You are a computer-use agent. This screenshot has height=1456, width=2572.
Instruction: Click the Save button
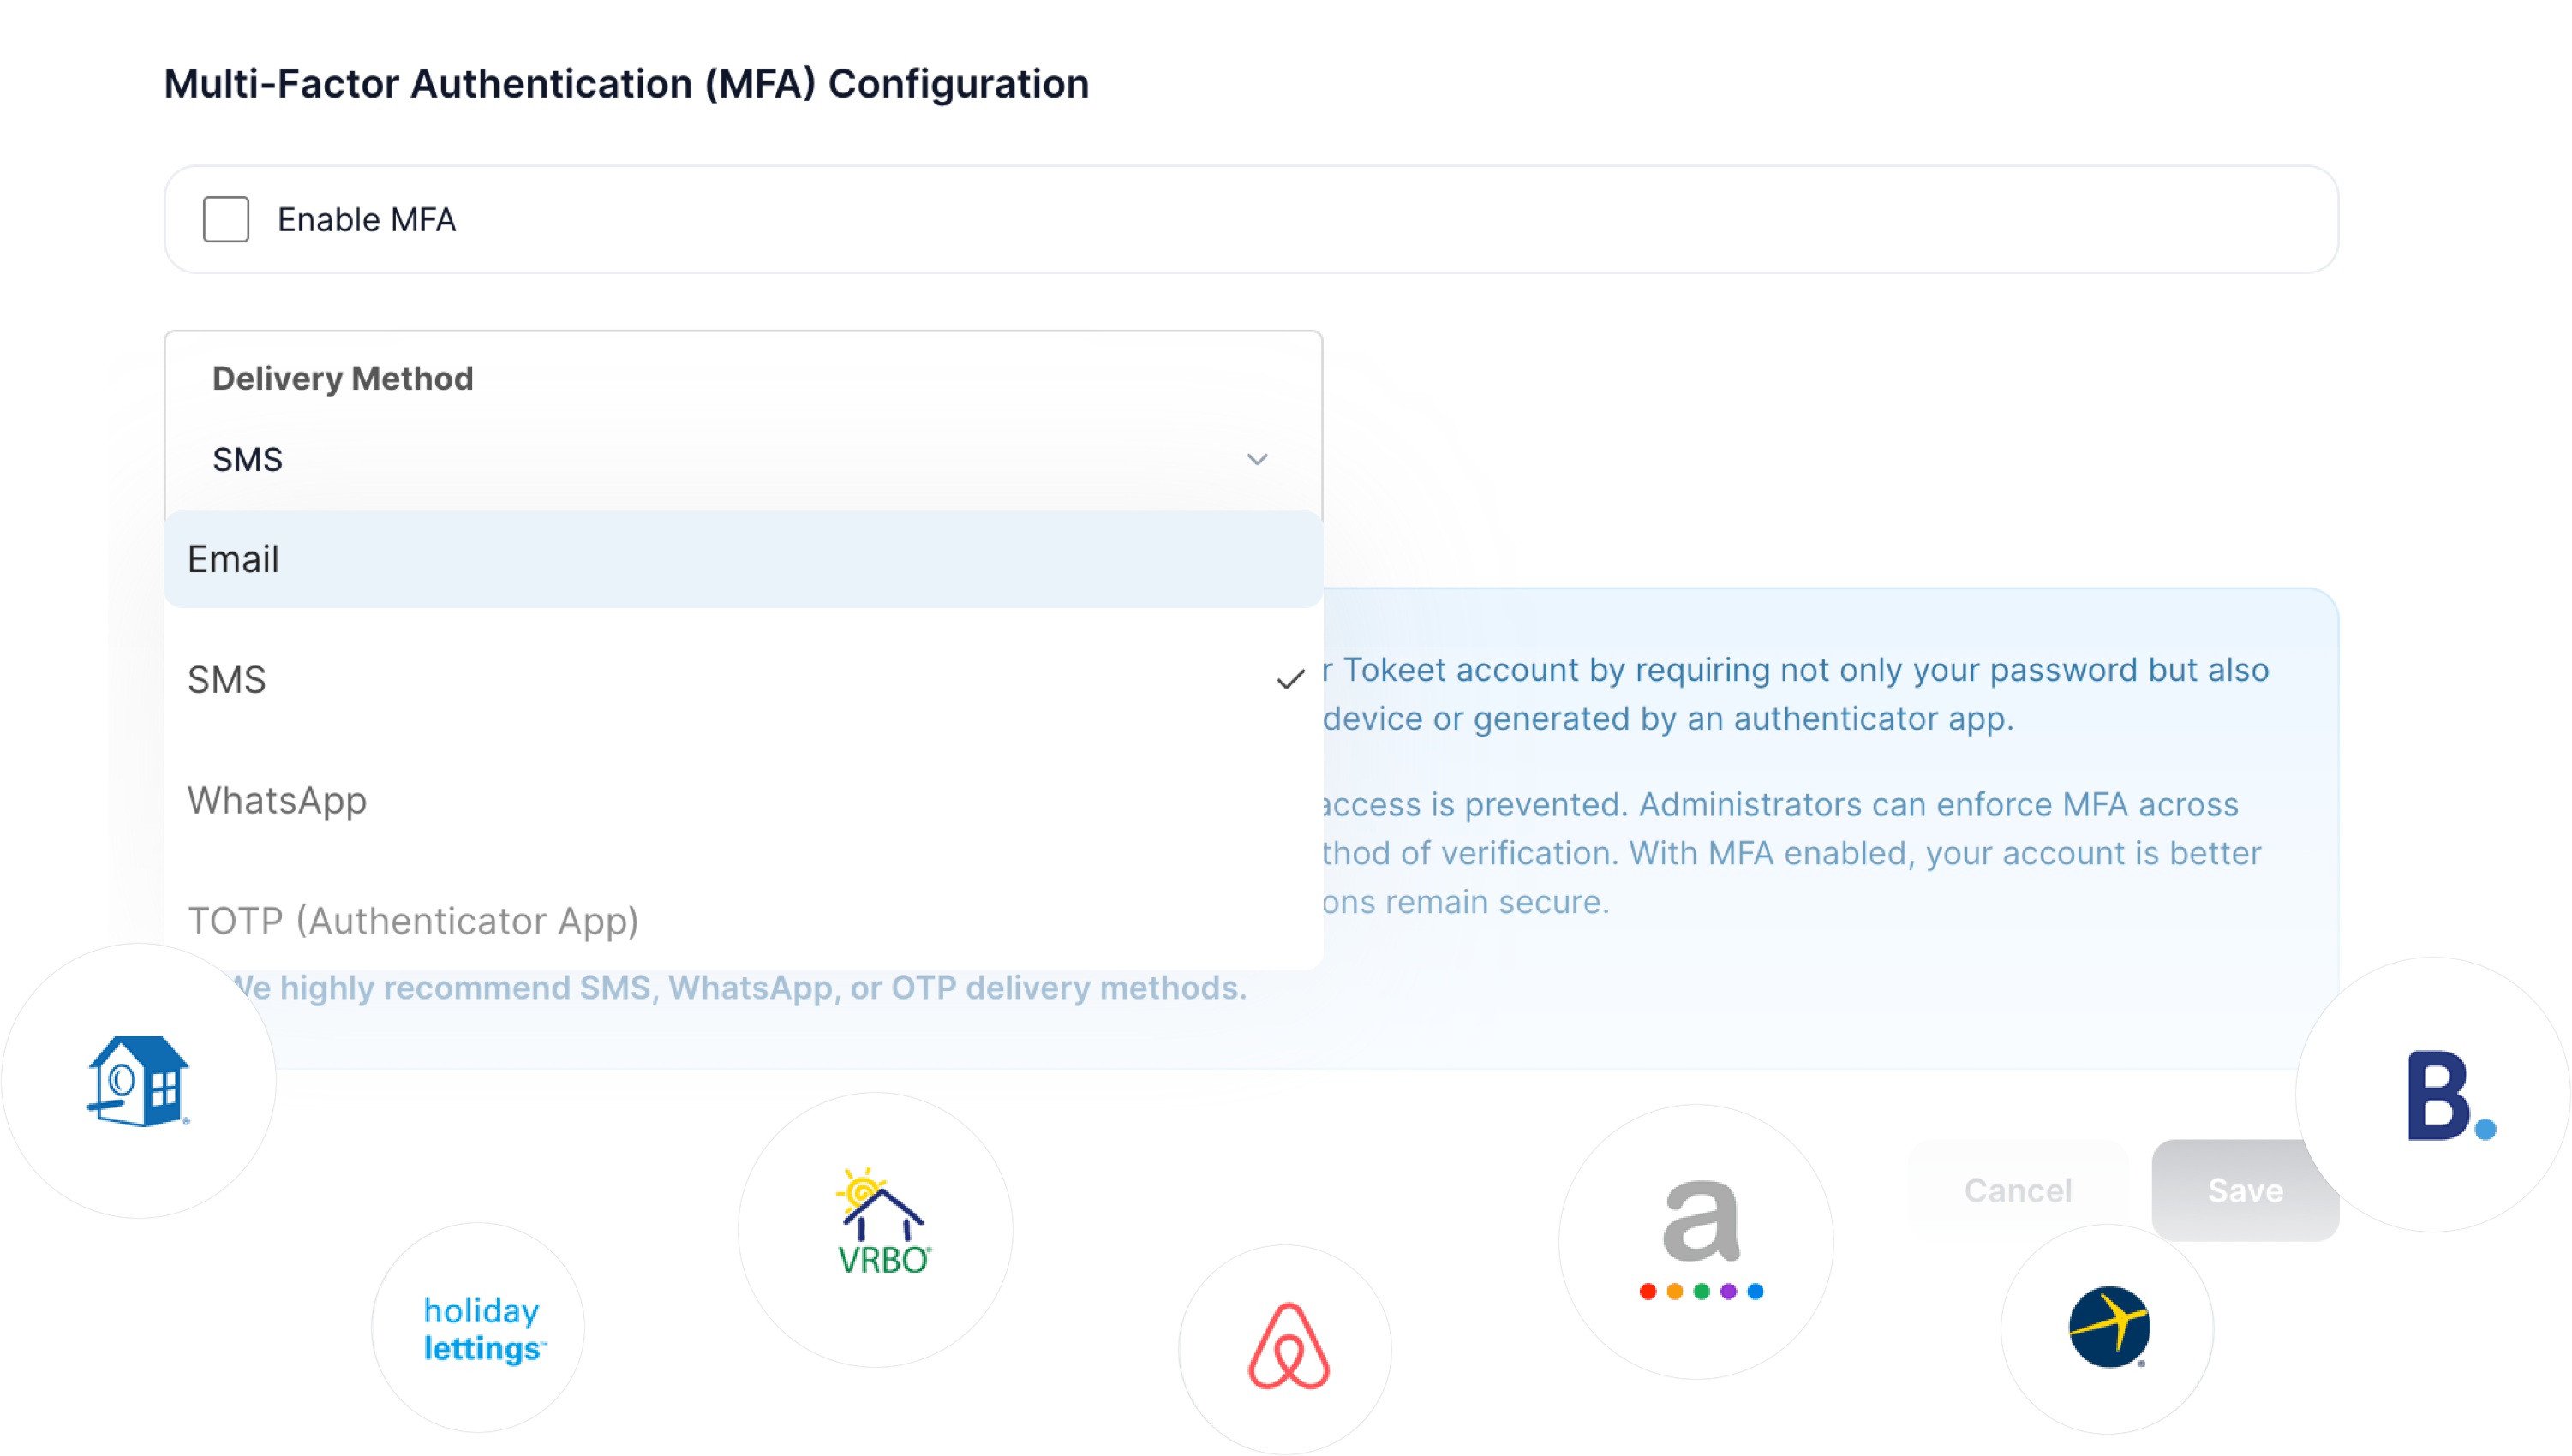click(x=2245, y=1190)
